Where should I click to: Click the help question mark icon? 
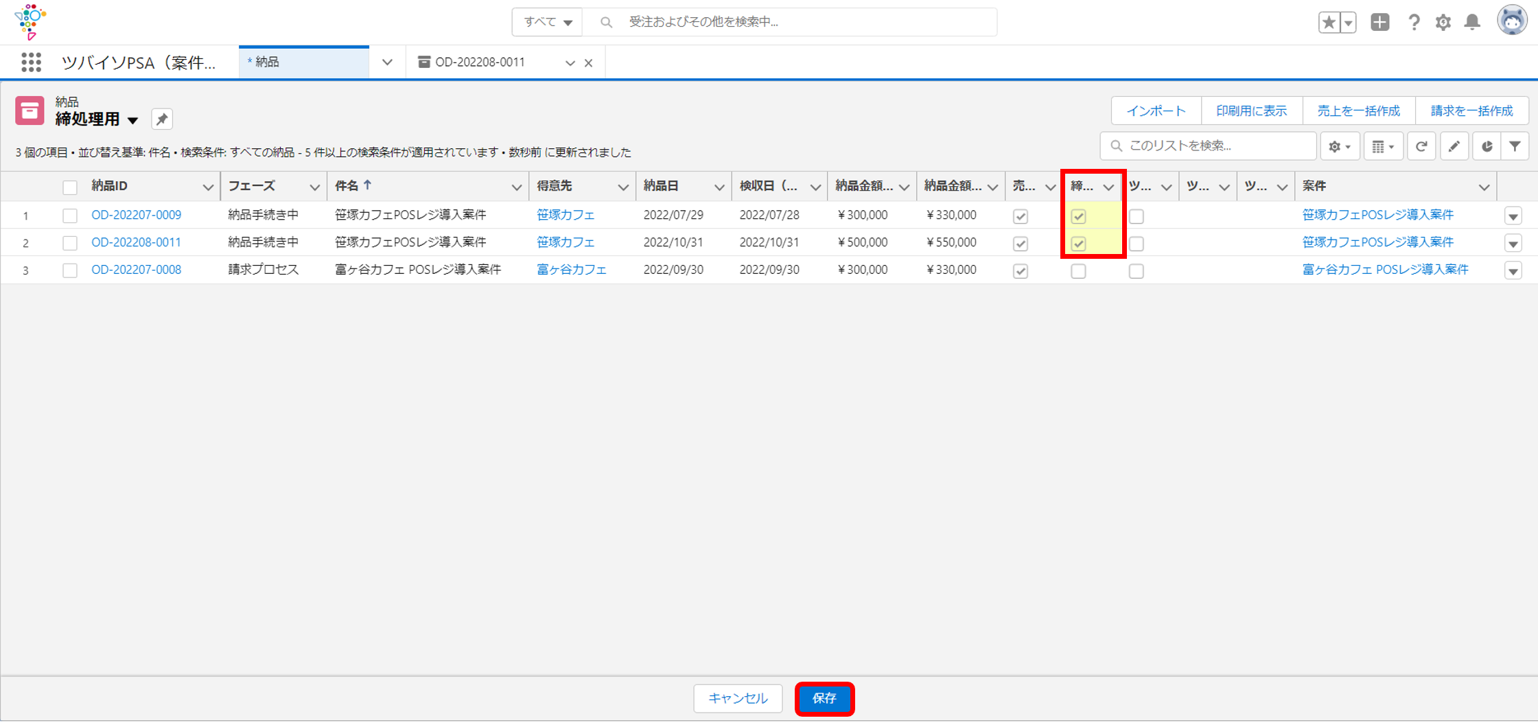1413,23
